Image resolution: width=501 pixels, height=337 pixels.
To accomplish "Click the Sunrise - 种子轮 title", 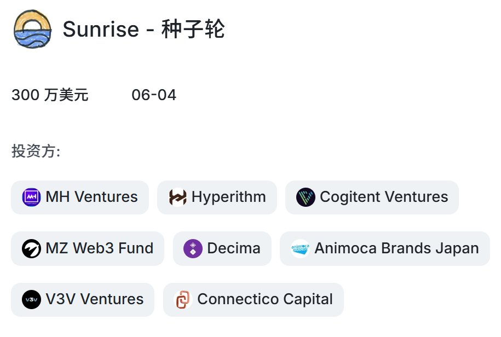I will [144, 29].
